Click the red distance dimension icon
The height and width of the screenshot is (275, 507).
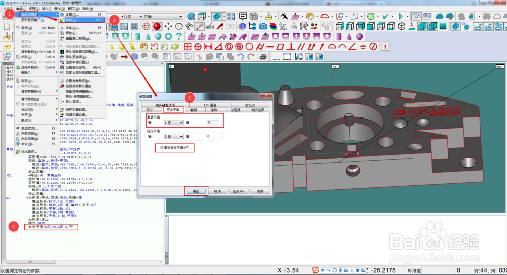[x=208, y=47]
